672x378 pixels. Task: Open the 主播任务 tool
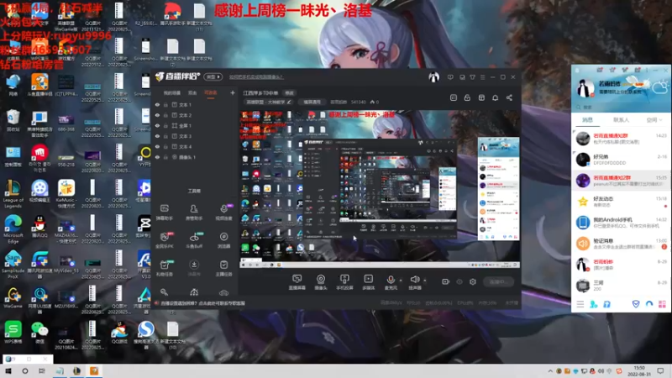223,268
